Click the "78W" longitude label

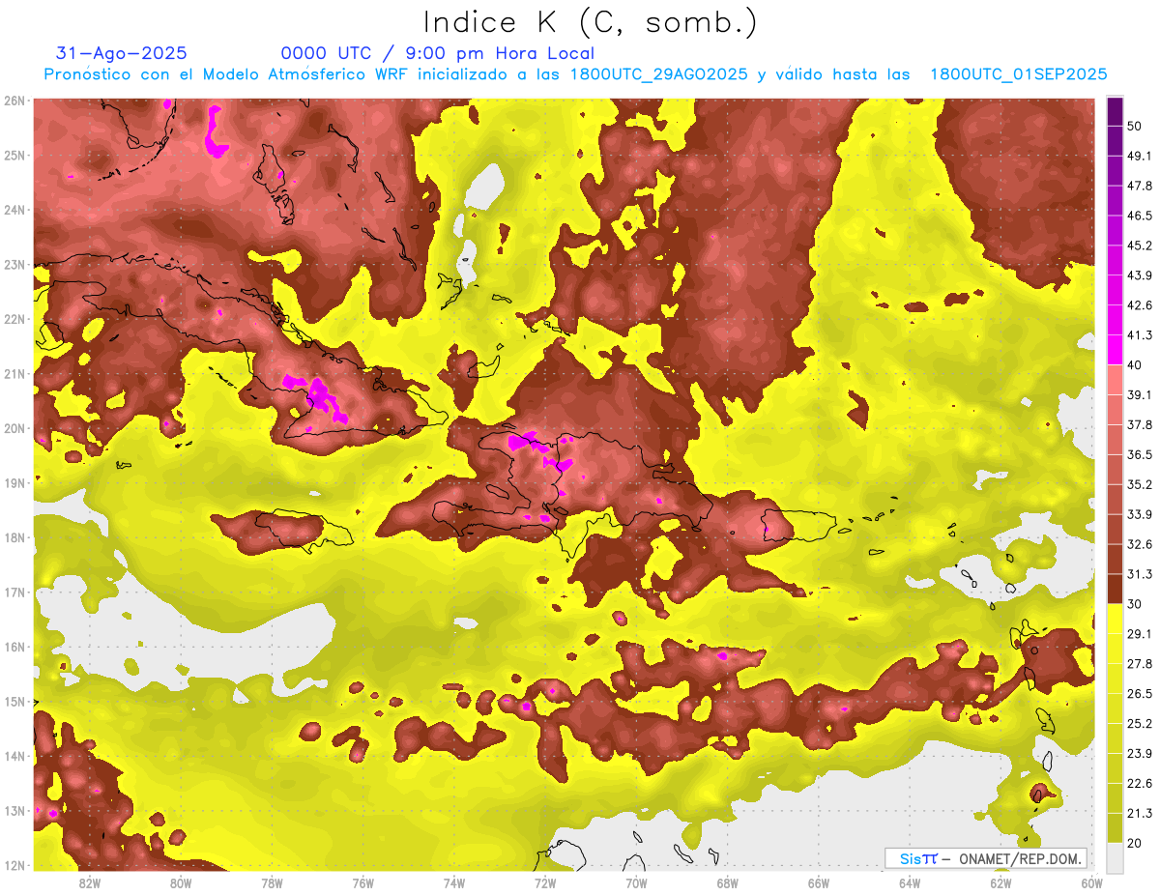pos(272,883)
